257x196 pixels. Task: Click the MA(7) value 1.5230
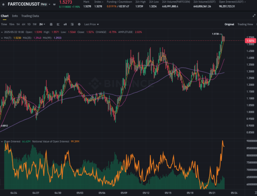point(17,38)
